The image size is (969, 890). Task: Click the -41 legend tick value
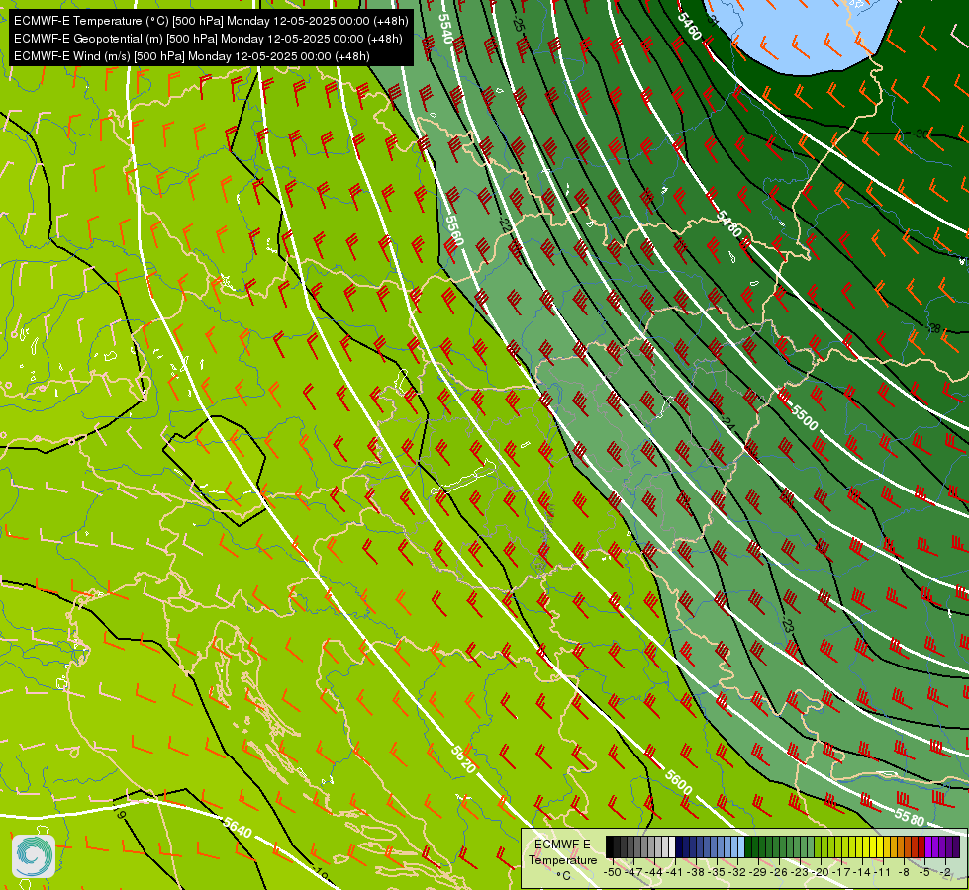click(x=675, y=872)
